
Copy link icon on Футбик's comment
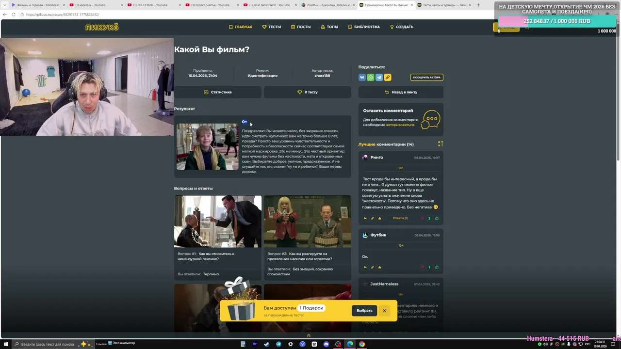[373, 267]
